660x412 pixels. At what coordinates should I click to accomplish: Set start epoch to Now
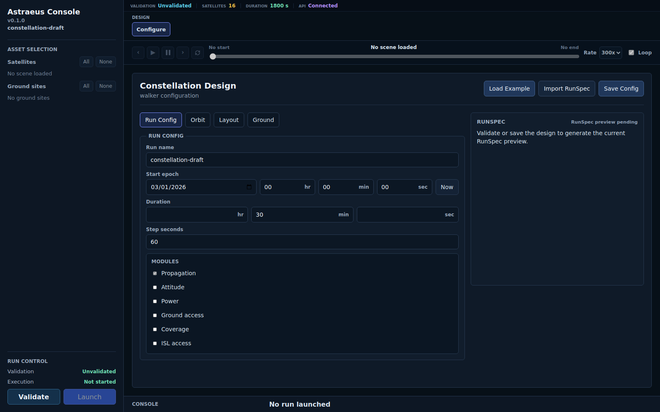[x=447, y=187]
